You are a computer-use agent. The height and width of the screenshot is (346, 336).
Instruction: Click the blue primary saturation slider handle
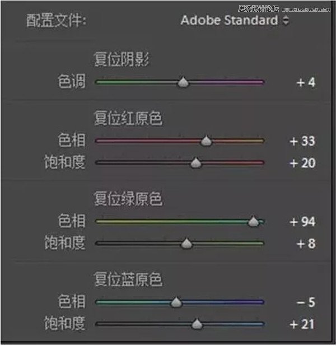197,324
